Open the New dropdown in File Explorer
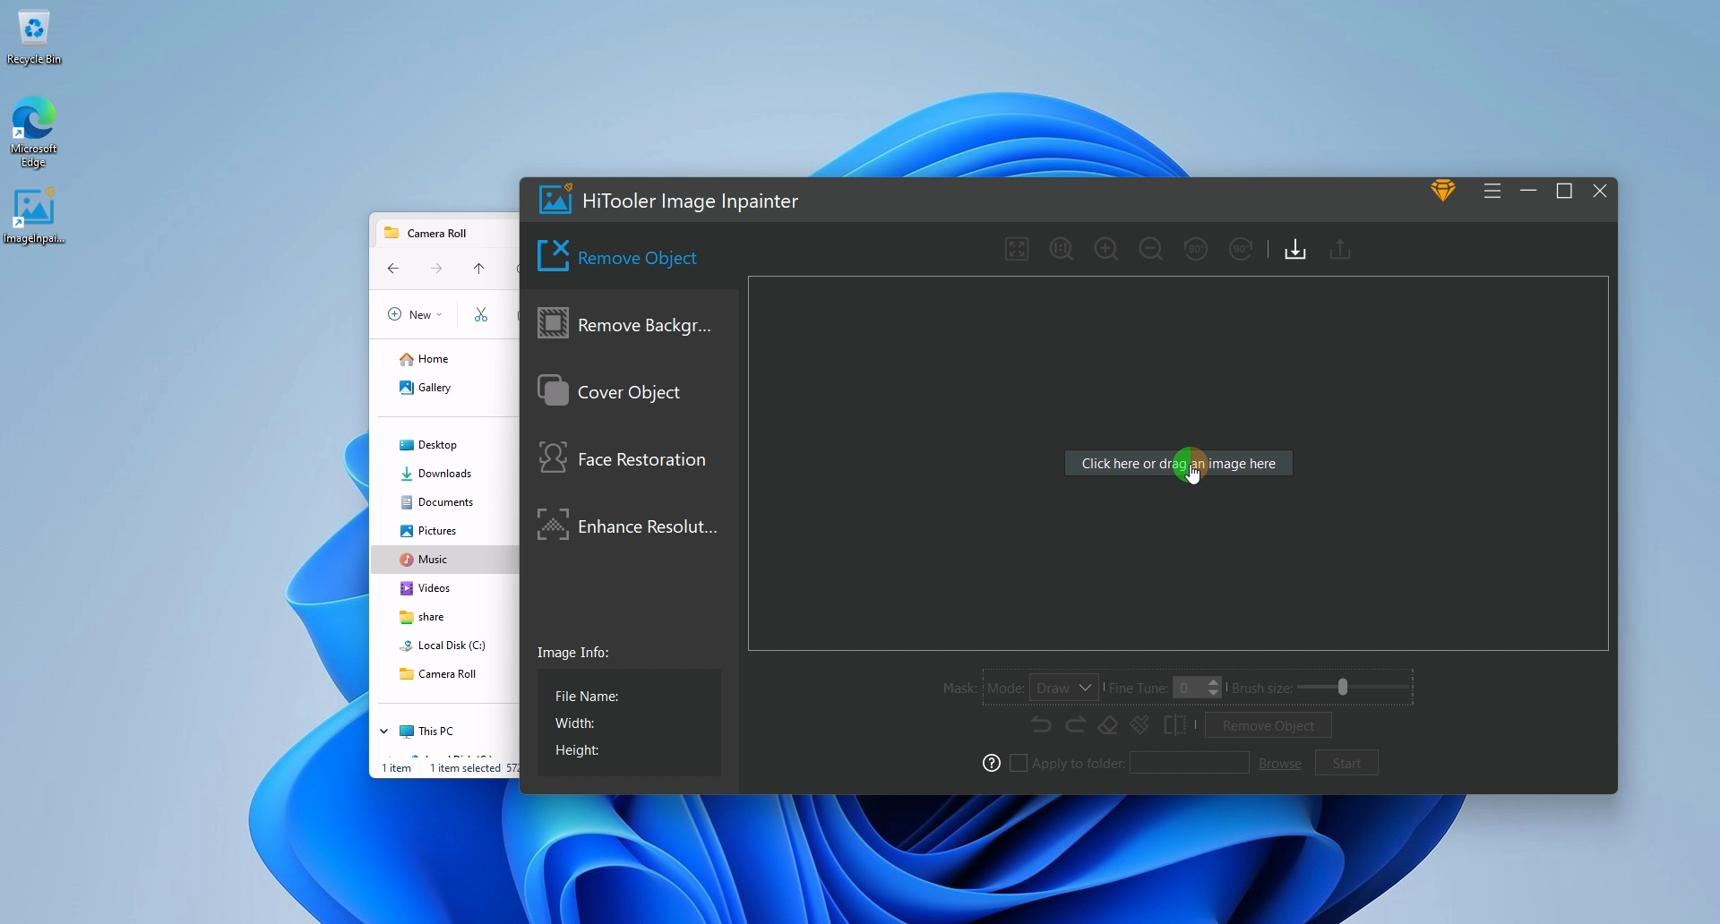The image size is (1720, 924). (414, 314)
